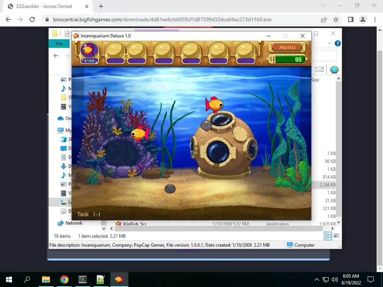
Task: Open volume control in system tray
Action: (x=335, y=280)
